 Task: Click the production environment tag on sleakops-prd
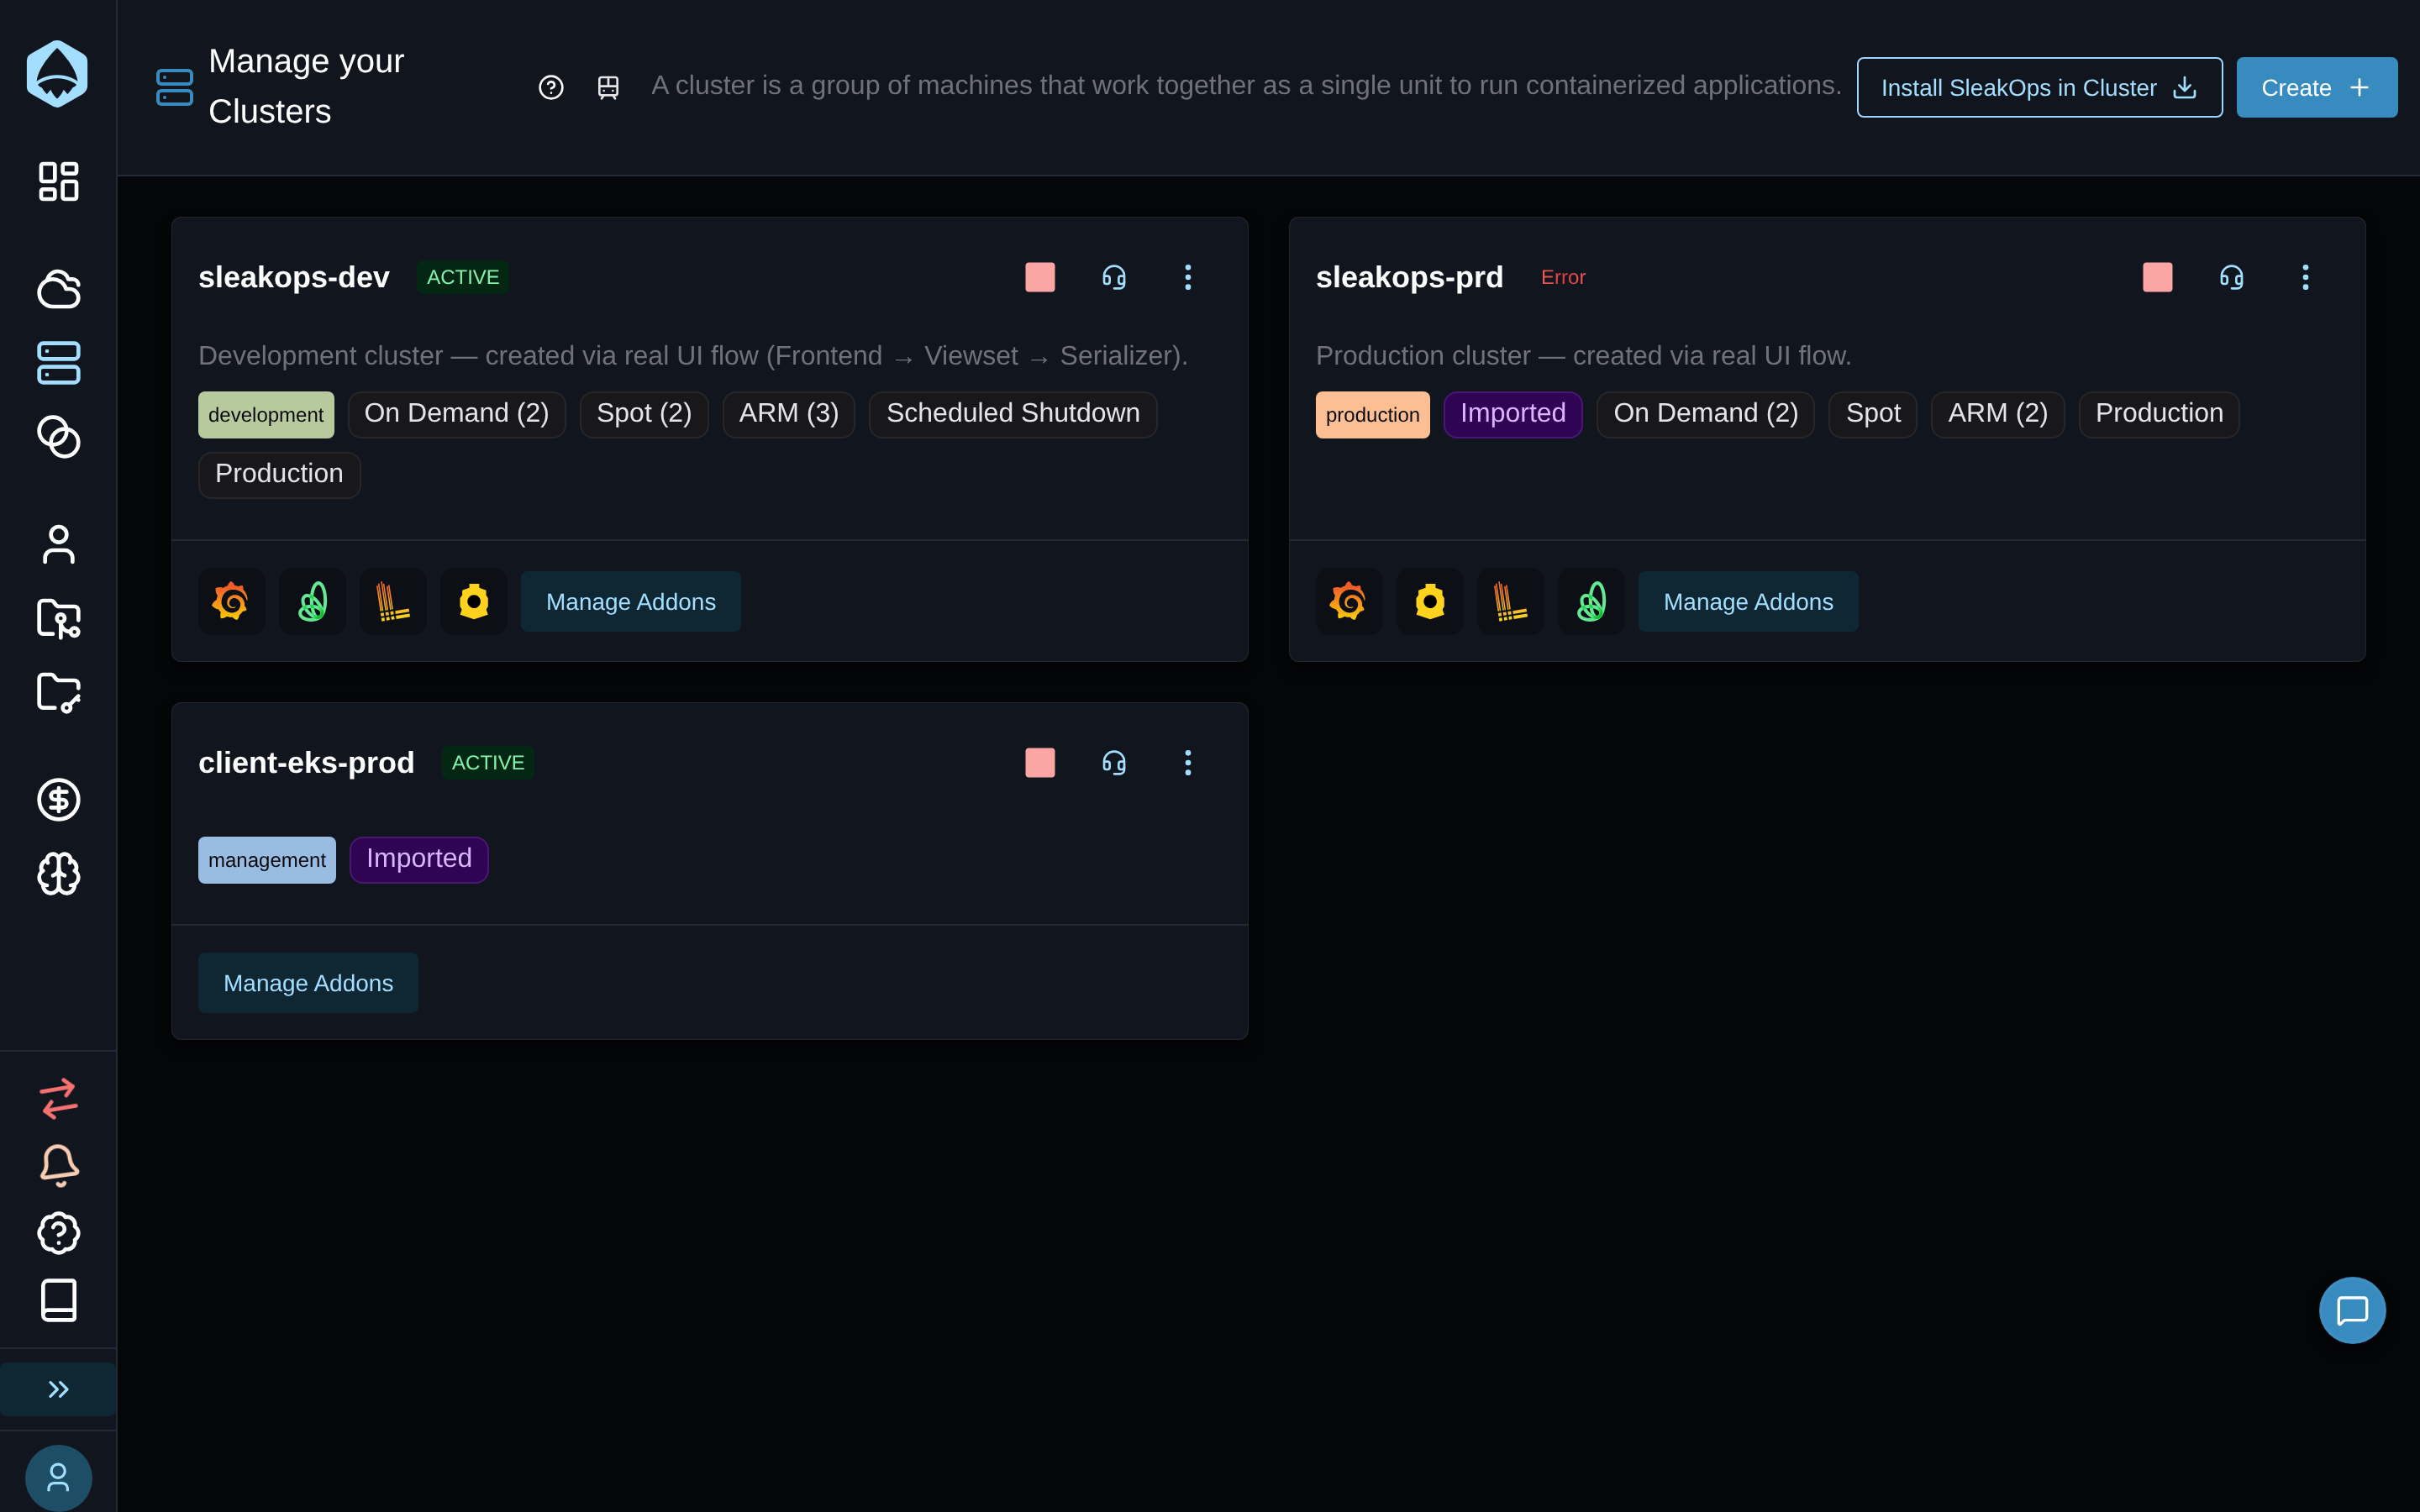[1372, 415]
